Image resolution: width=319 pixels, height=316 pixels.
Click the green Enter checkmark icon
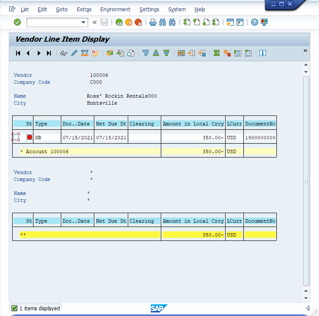[17, 22]
